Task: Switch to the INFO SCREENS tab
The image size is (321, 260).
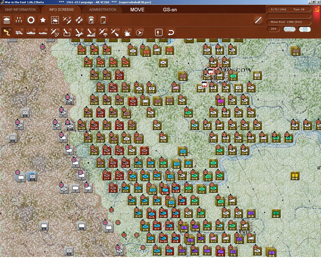Action: 61,10
